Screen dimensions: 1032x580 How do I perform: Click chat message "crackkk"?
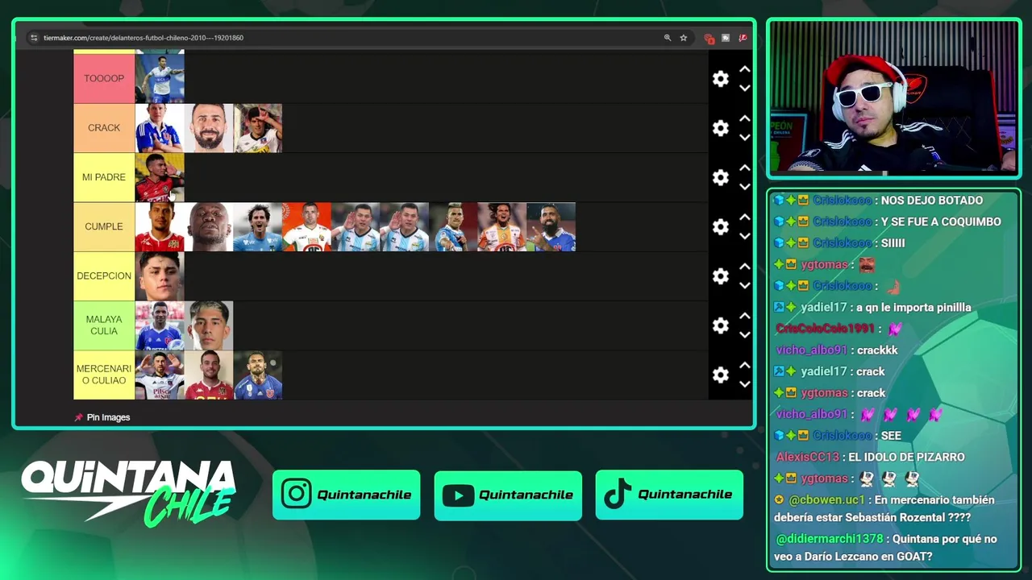point(877,350)
